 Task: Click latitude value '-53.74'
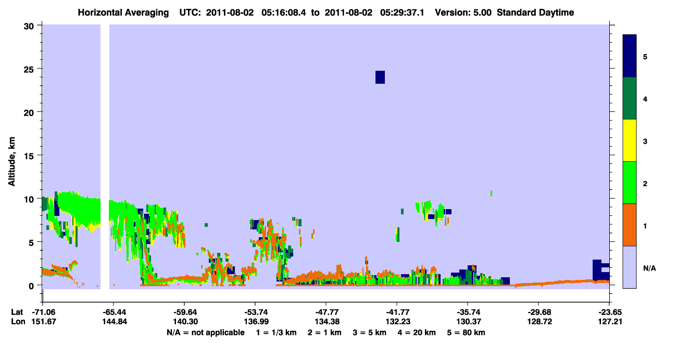tap(255, 312)
